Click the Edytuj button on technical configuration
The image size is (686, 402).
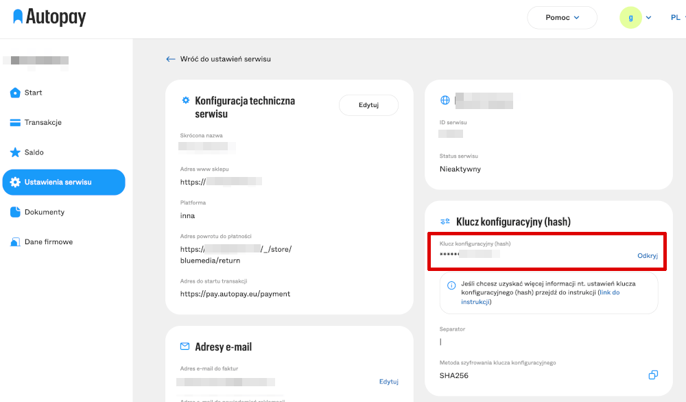coord(368,105)
